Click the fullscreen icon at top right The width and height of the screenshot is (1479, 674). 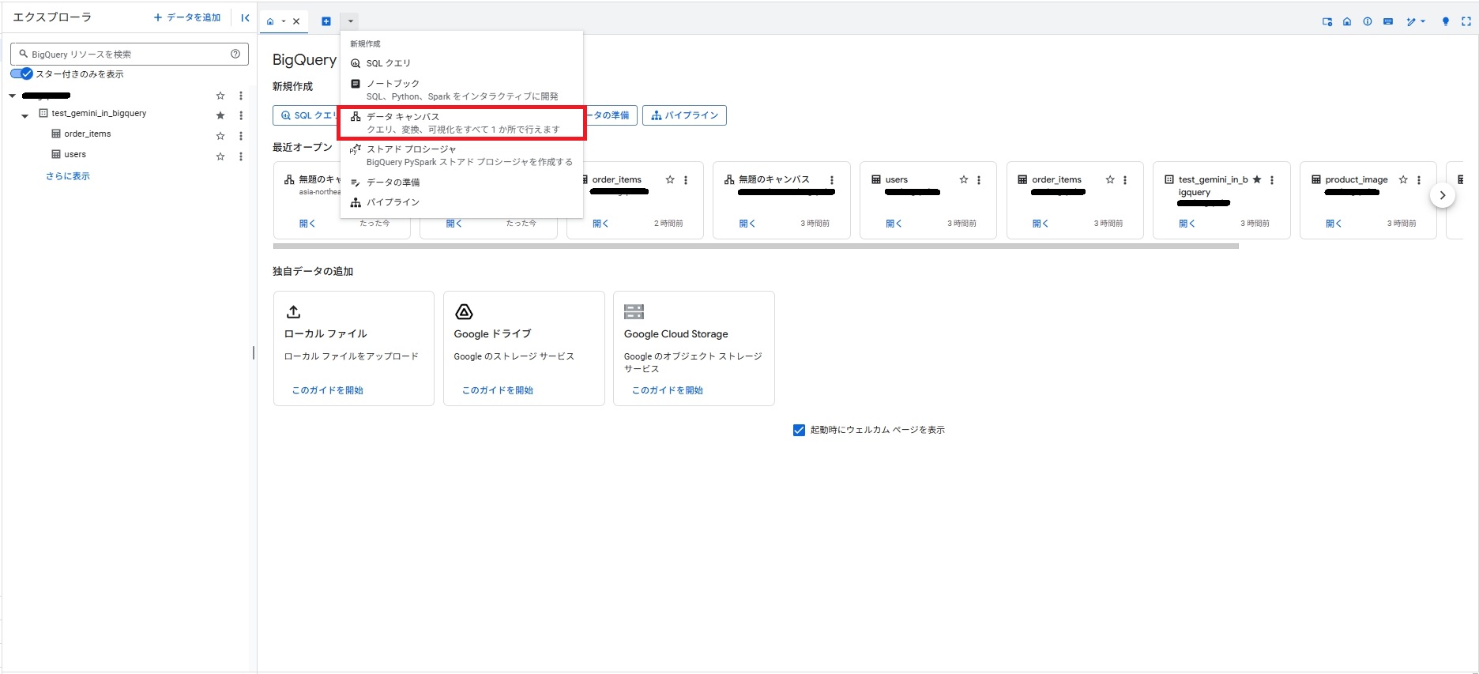point(1466,21)
